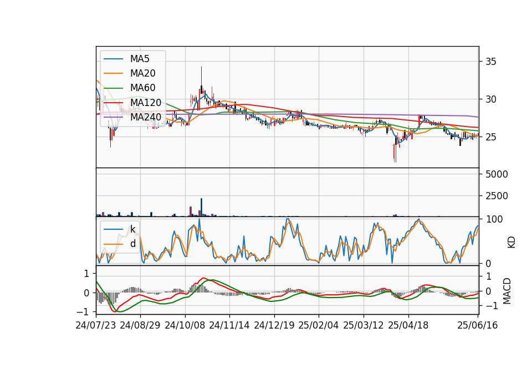Click the blue MA5 legend line sample
532x383 pixels.
113,59
